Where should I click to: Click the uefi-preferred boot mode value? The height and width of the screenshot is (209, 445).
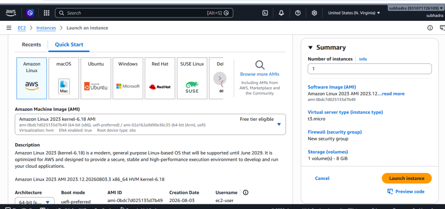(76, 202)
